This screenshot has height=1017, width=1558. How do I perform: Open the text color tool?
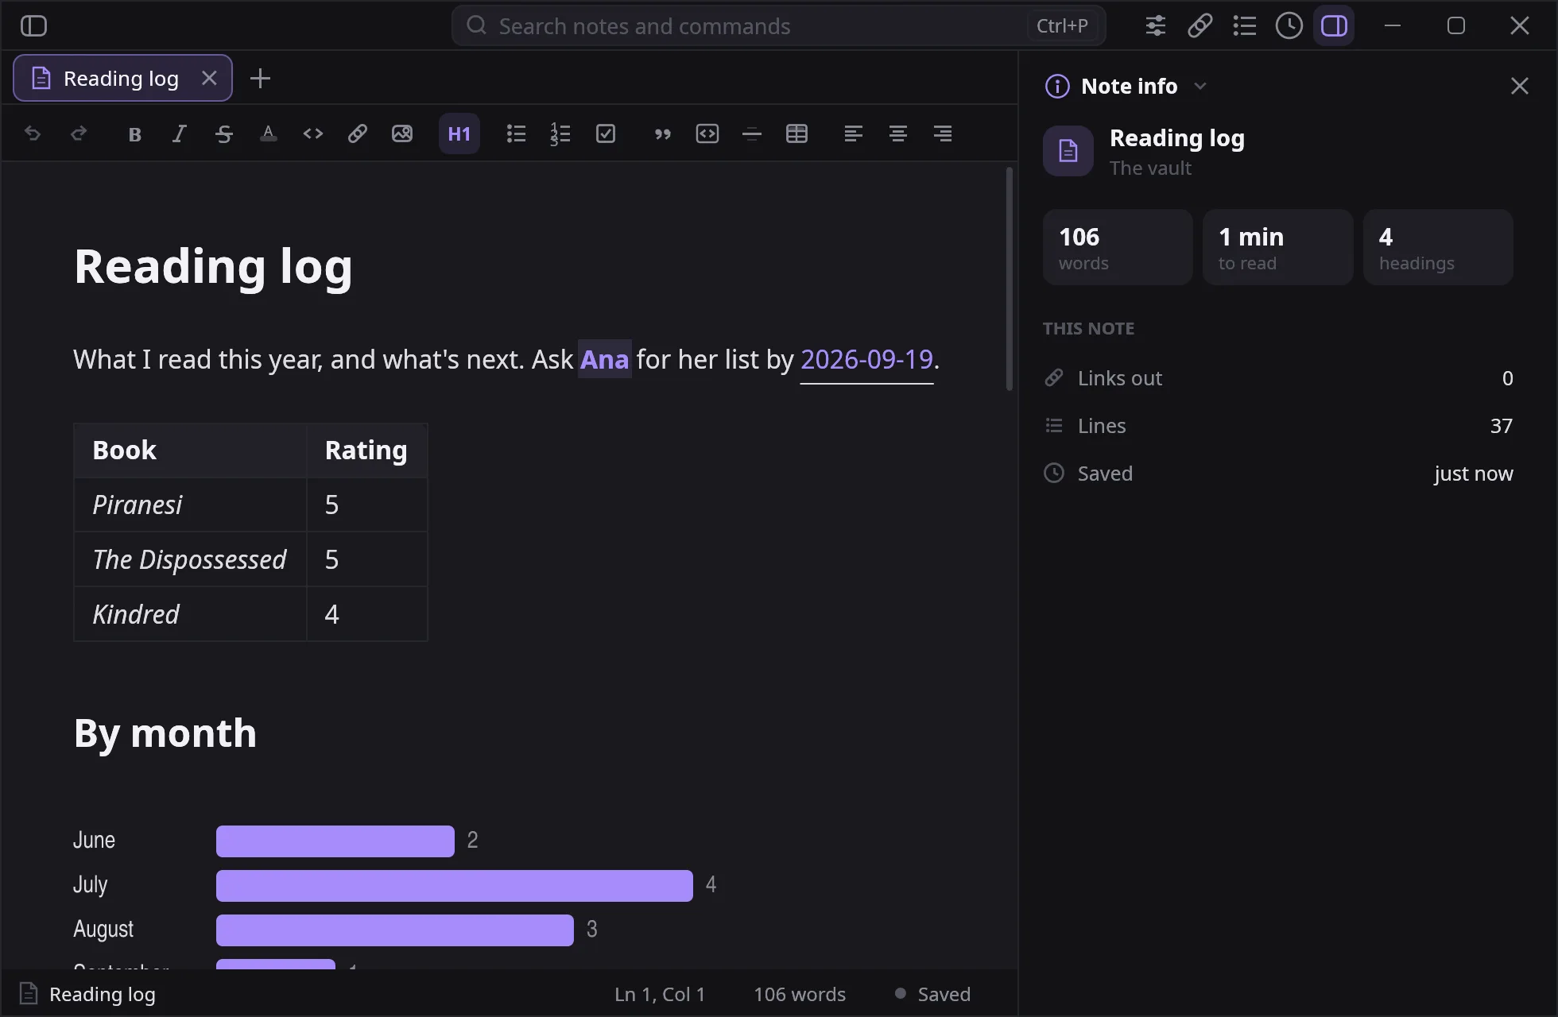pyautogui.click(x=269, y=133)
